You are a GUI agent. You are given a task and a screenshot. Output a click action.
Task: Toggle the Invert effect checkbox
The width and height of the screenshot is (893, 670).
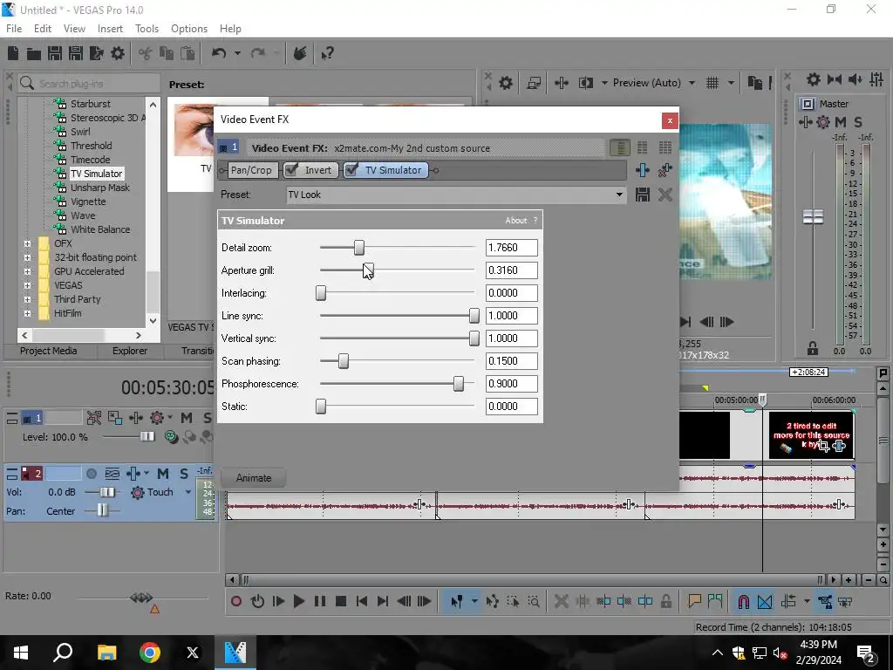click(290, 170)
